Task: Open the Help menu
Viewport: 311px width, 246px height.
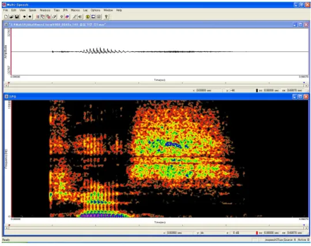Action: coord(119,10)
